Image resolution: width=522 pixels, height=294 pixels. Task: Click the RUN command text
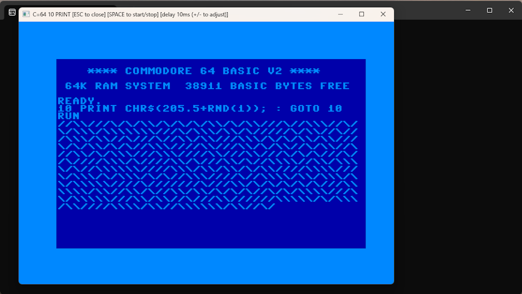point(69,116)
